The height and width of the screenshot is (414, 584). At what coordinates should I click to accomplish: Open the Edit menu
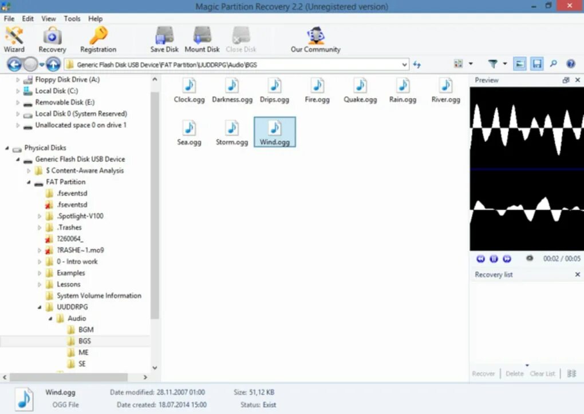point(27,19)
